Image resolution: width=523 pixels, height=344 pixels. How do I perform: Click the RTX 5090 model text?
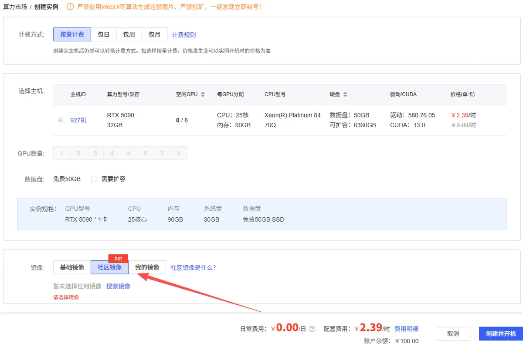click(121, 115)
